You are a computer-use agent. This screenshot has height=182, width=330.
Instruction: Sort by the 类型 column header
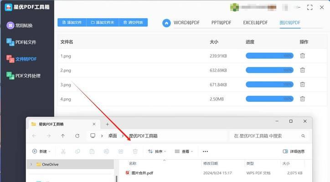[x=250, y=163]
